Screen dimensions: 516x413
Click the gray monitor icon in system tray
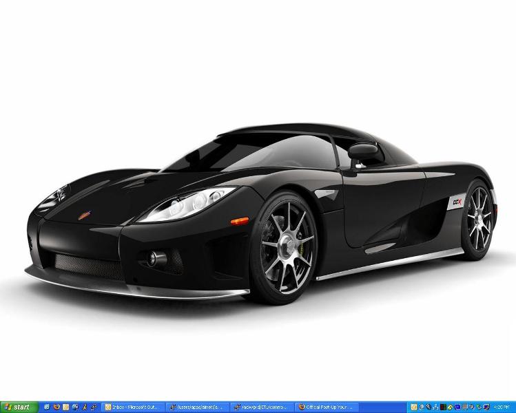pyautogui.click(x=466, y=407)
